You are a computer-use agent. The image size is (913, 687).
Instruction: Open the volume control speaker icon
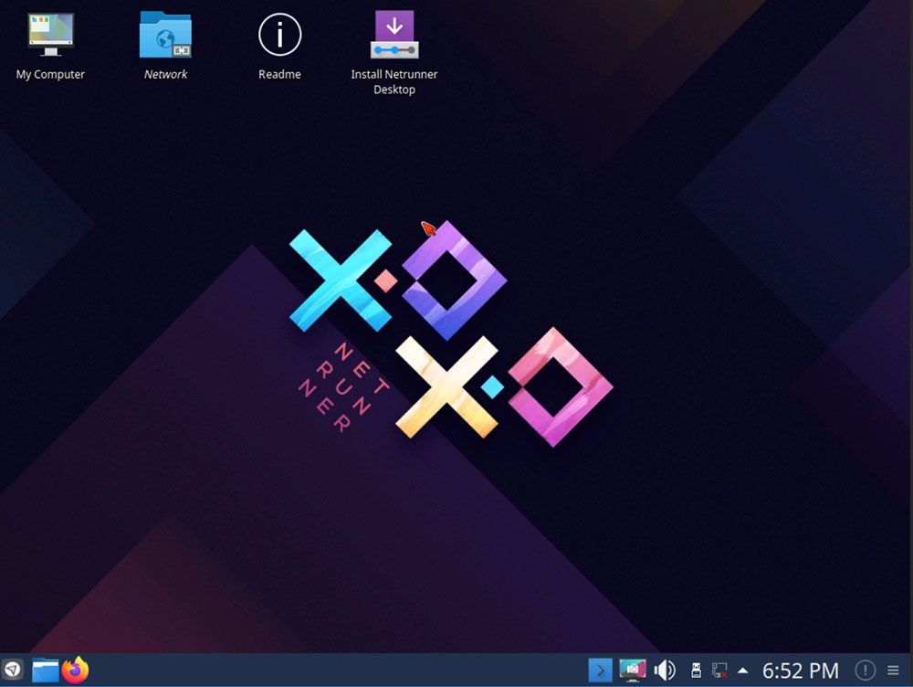point(665,671)
